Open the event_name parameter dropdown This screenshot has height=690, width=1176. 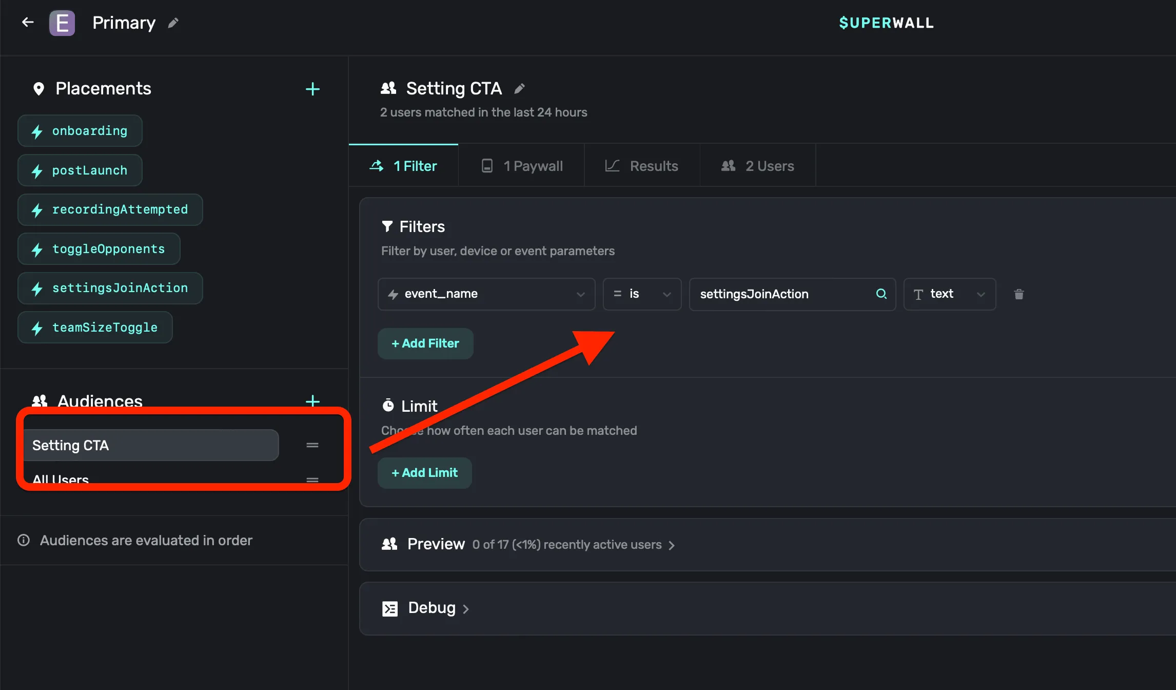(x=486, y=294)
